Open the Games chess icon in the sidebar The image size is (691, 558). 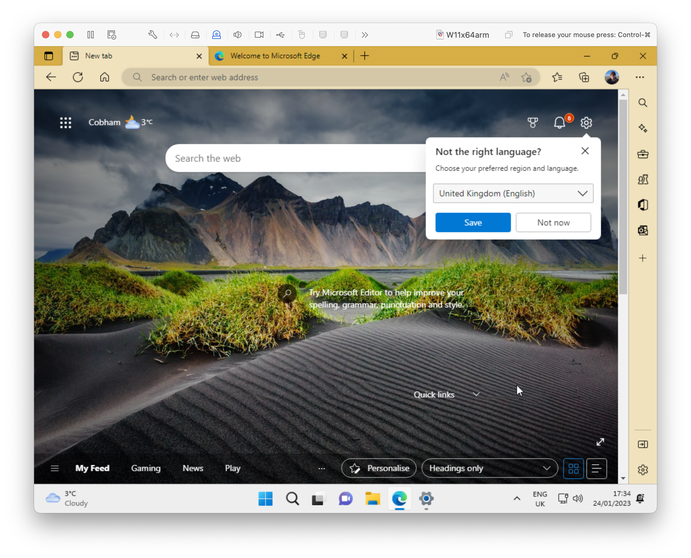(x=643, y=179)
